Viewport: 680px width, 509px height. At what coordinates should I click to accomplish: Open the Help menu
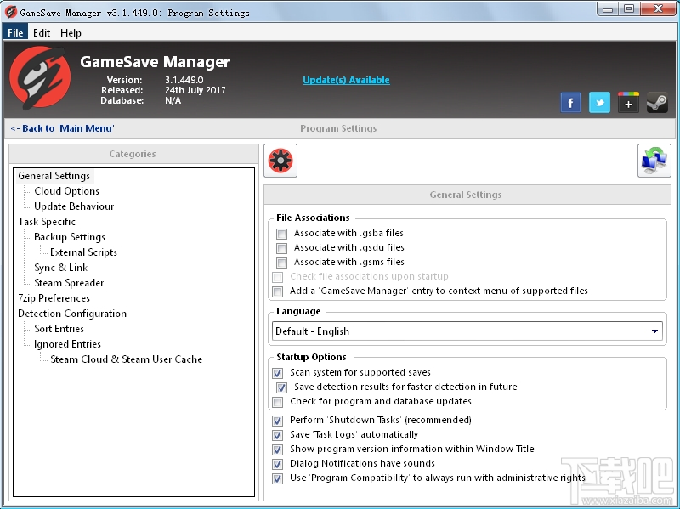[x=71, y=32]
